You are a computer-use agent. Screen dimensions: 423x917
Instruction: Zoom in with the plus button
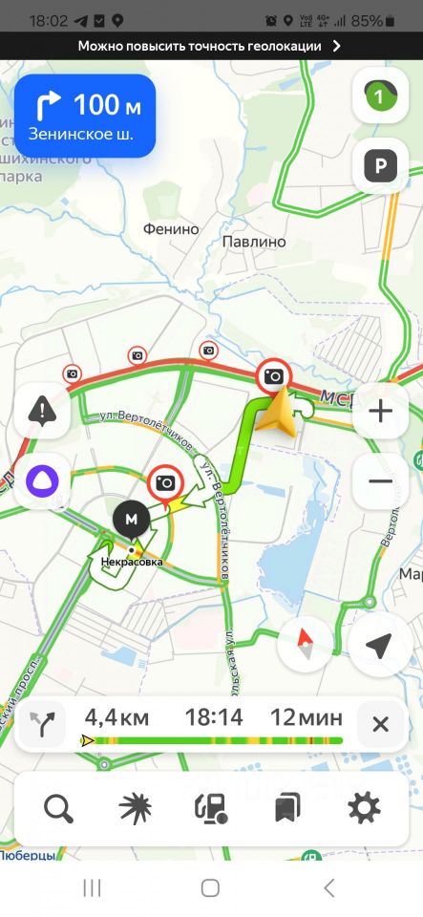(380, 412)
